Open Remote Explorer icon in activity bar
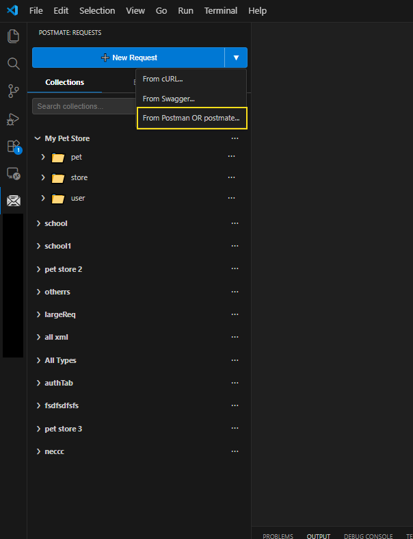413x539 pixels. [x=14, y=173]
